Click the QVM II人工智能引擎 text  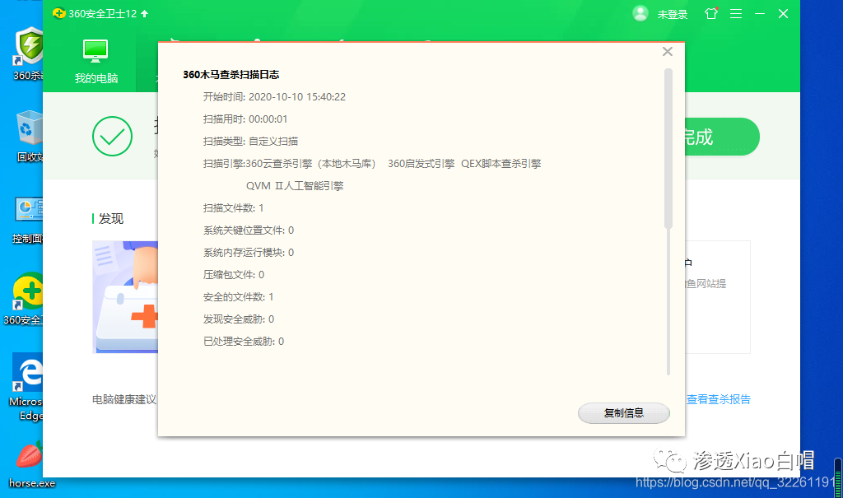pyautogui.click(x=295, y=186)
